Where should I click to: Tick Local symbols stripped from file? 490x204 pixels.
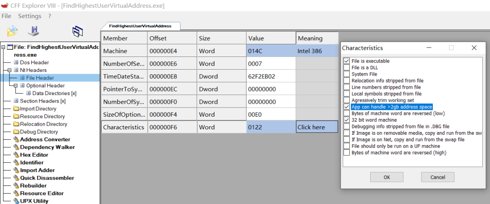tap(347, 94)
